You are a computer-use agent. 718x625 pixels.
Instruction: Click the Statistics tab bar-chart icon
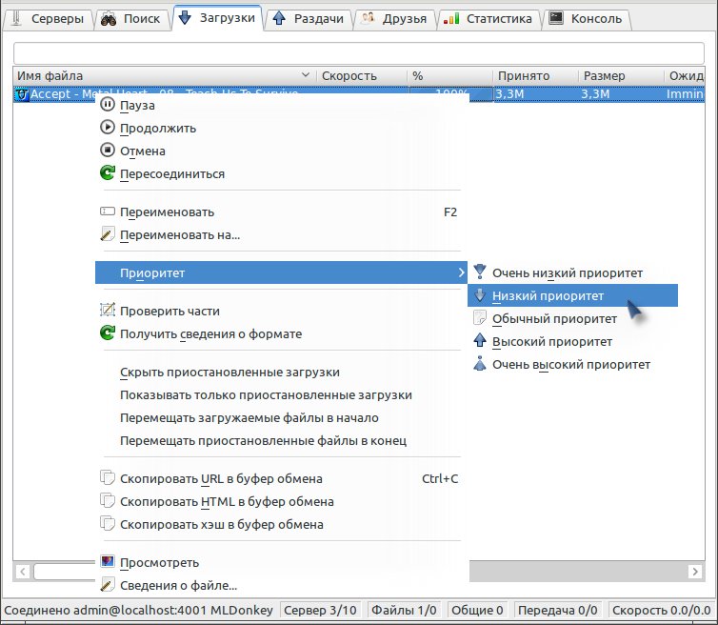(451, 18)
